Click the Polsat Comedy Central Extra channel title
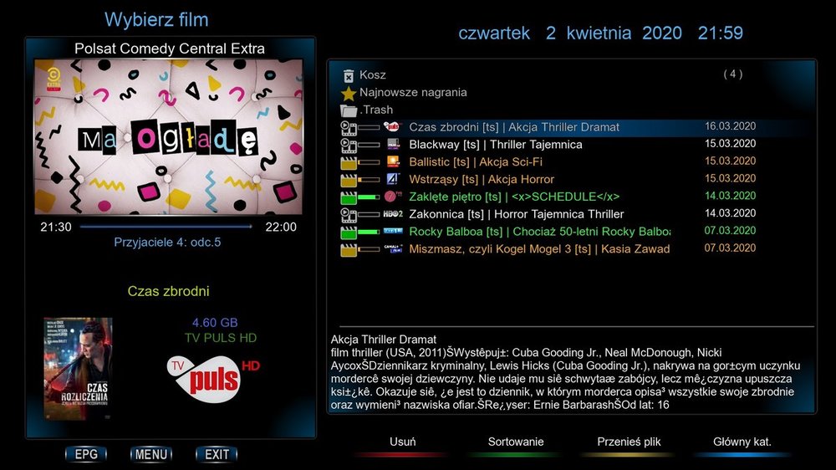This screenshot has height=470, width=836. pos(170,49)
